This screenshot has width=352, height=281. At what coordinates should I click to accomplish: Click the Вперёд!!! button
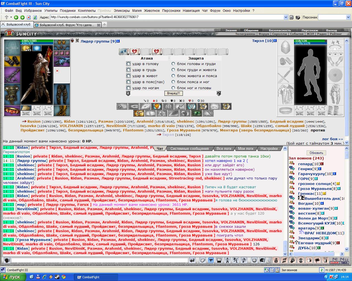click(173, 93)
